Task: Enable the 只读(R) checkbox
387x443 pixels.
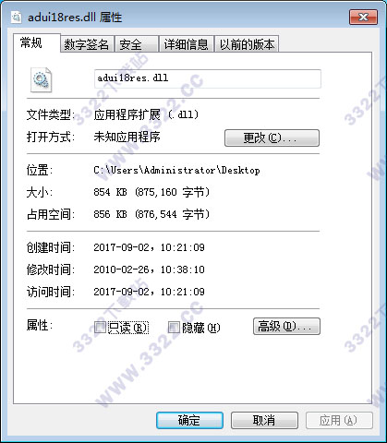Action: tap(100, 328)
